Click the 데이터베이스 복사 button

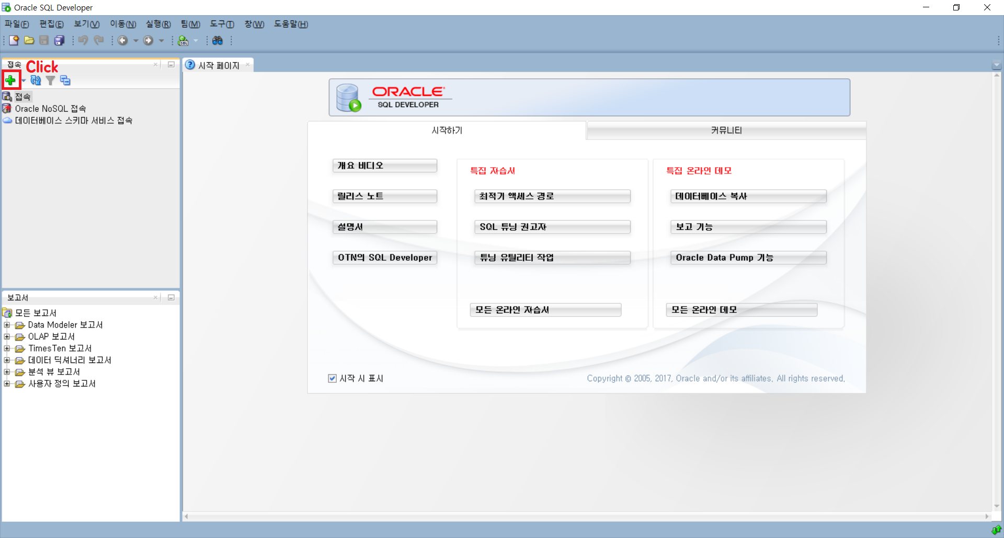[748, 196]
